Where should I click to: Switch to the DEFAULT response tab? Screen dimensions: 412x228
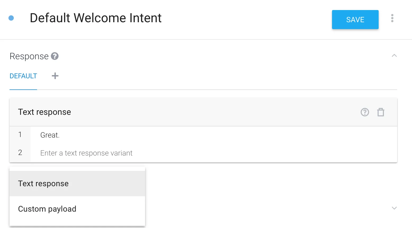(23, 76)
